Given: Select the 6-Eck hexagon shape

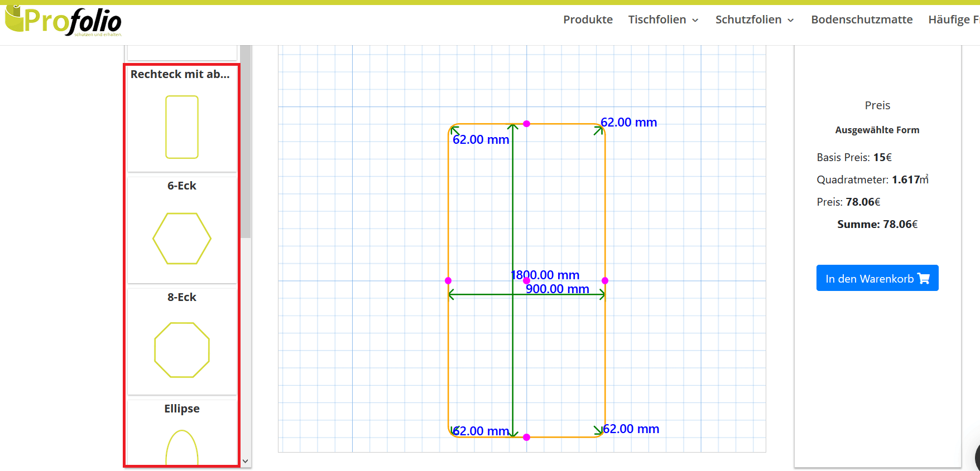Looking at the screenshot, I should point(182,230).
